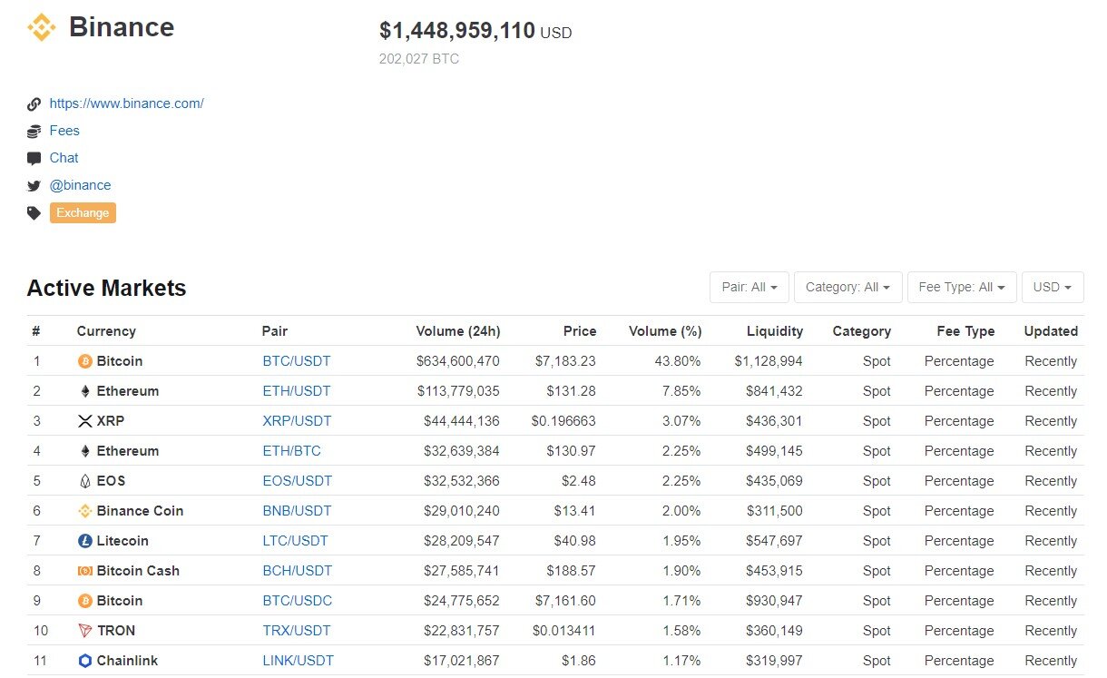The width and height of the screenshot is (1107, 678).
Task: Click the $7,183.23 price value
Action: pyautogui.click(x=565, y=361)
